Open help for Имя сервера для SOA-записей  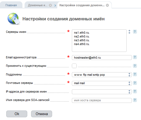[x=135, y=100]
